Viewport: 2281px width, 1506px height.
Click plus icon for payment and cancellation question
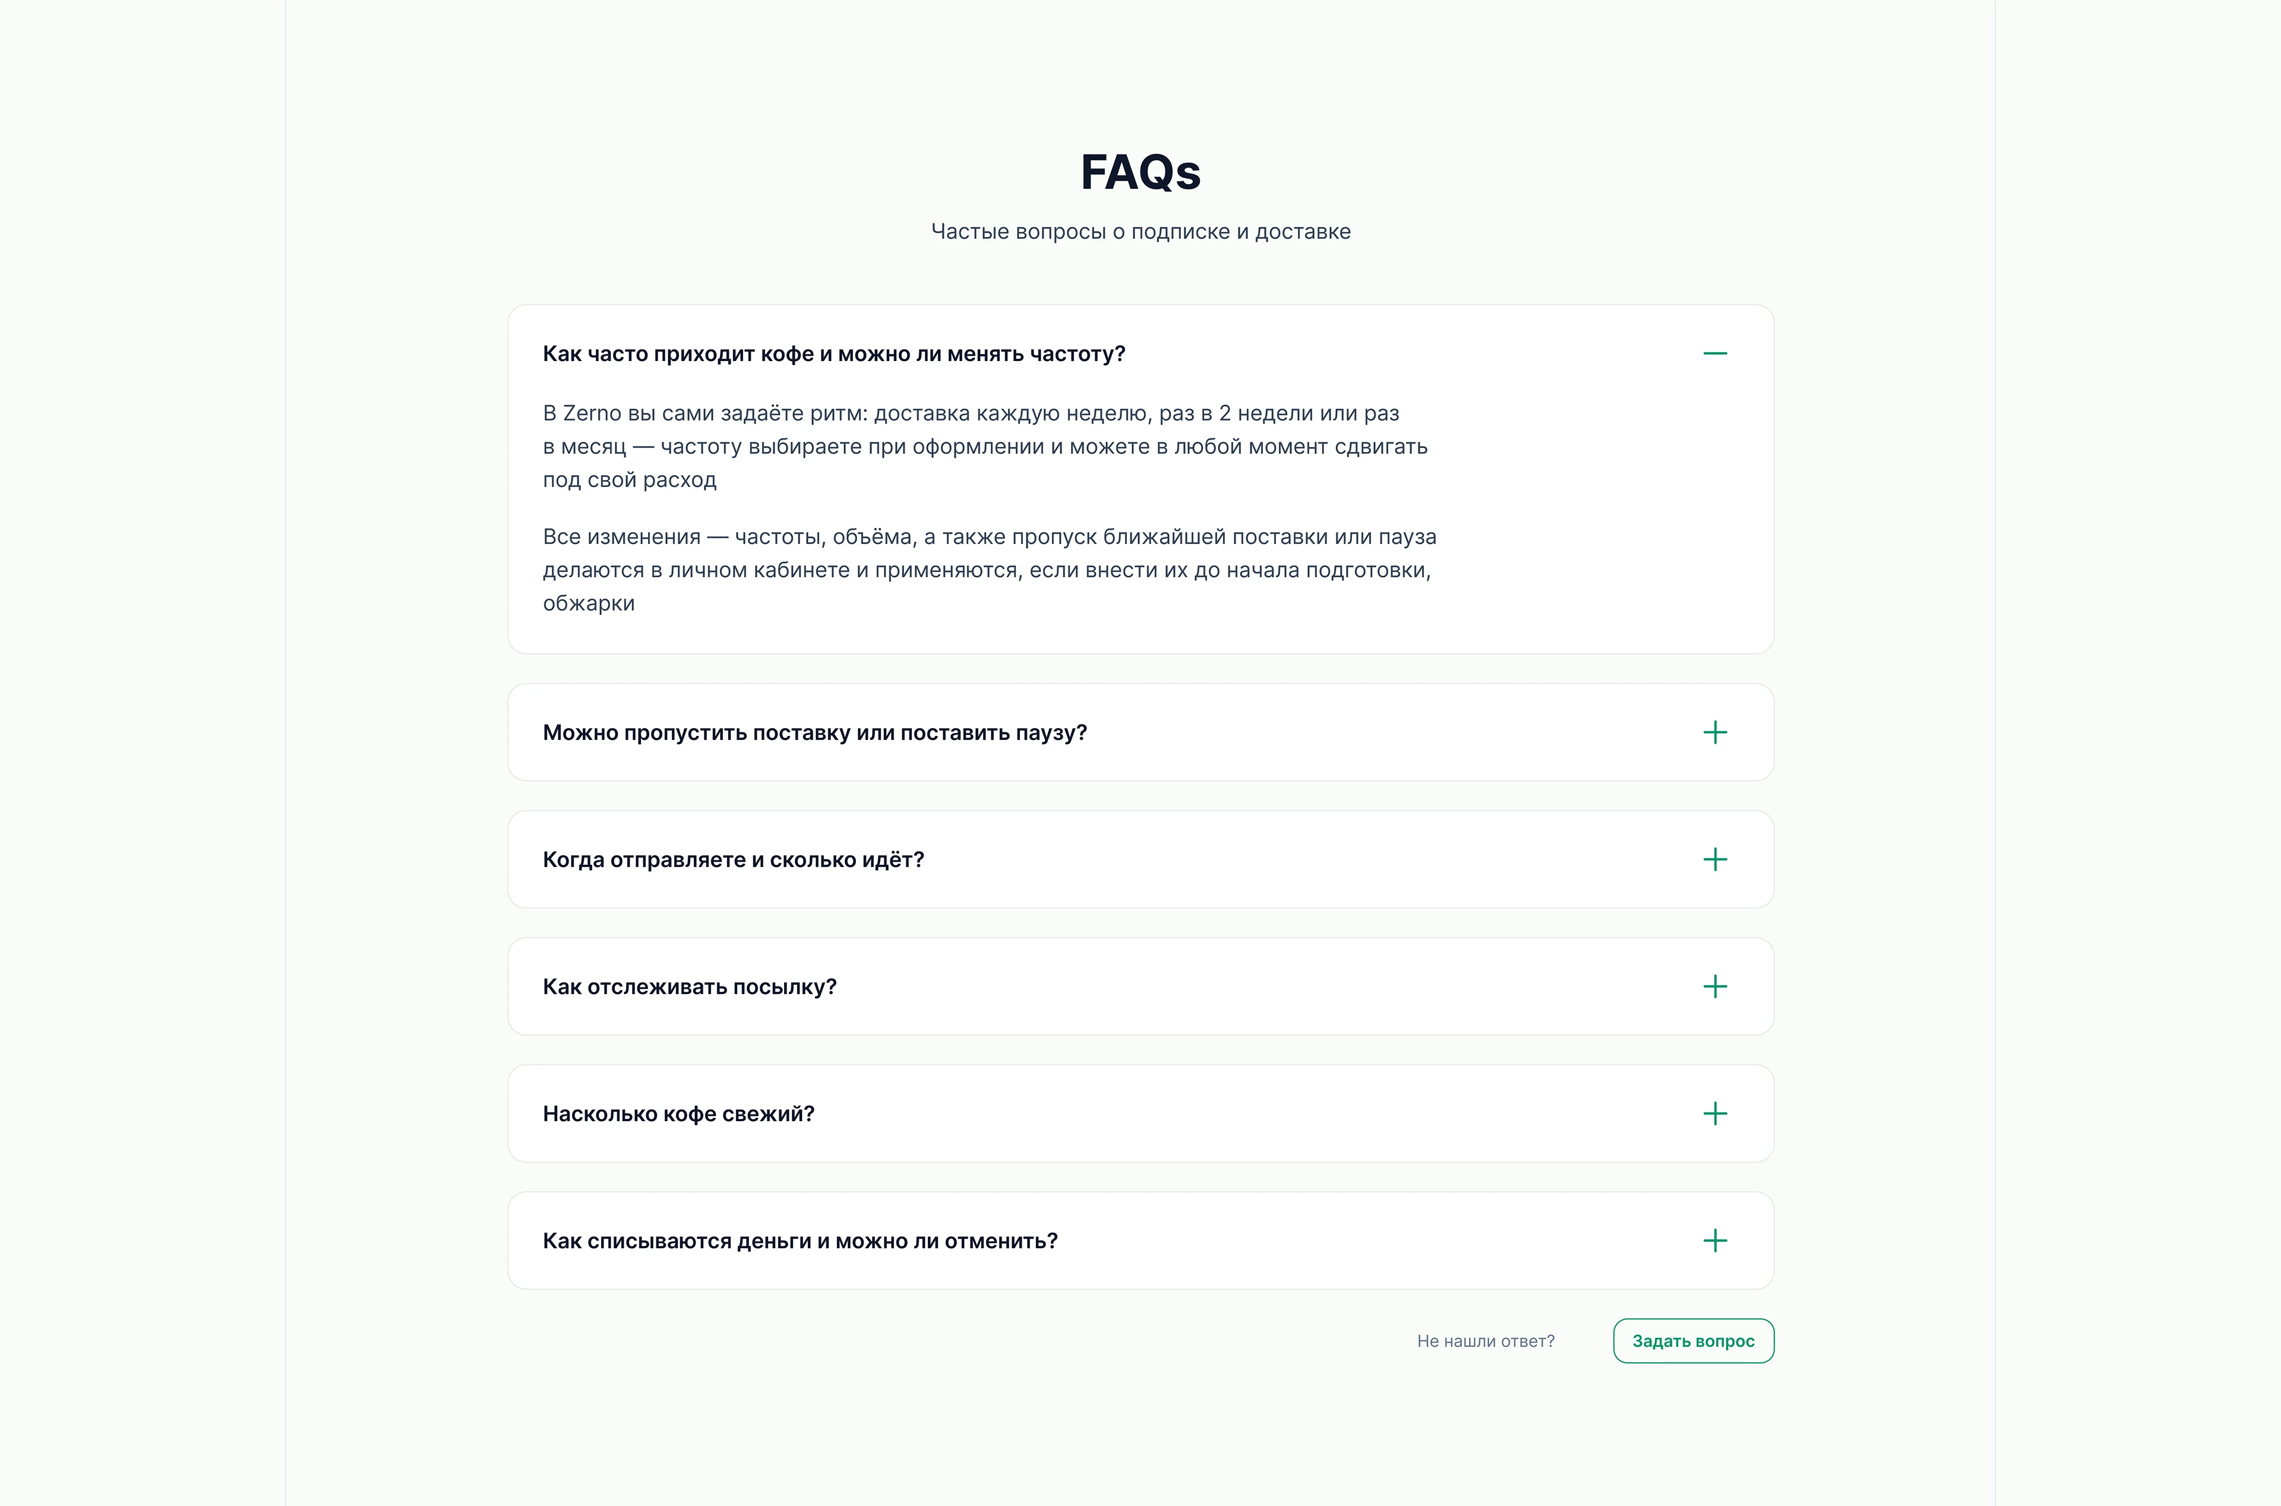click(x=1714, y=1241)
